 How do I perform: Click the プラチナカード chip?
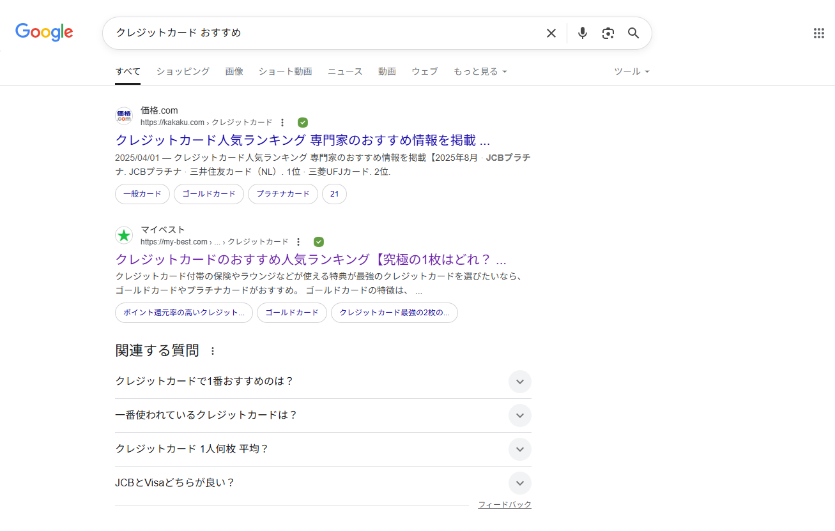[283, 194]
